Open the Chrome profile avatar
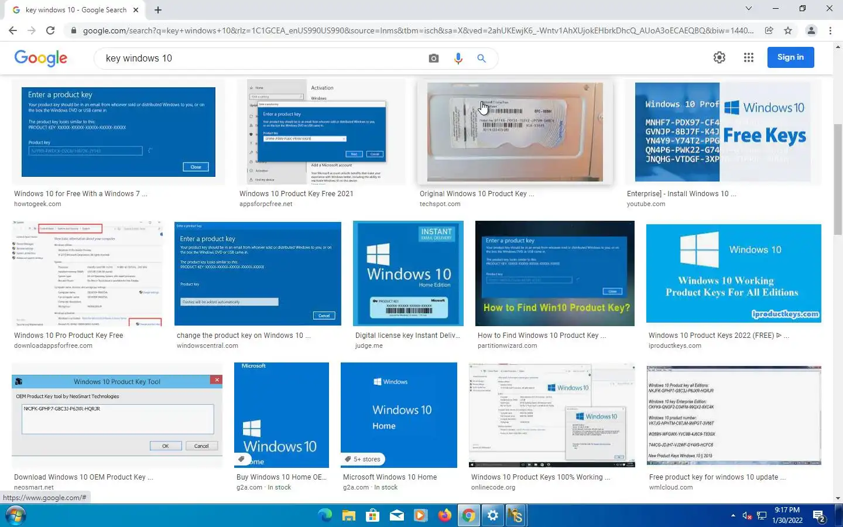The width and height of the screenshot is (843, 527). click(811, 30)
